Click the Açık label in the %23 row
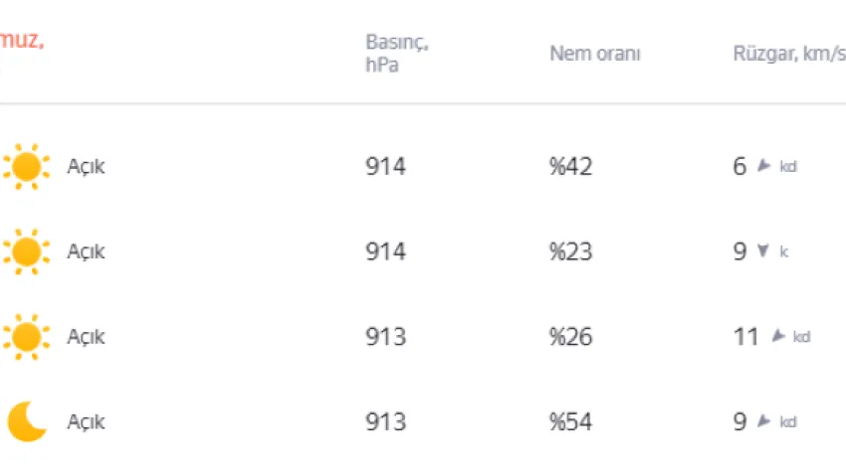This screenshot has width=846, height=475. tap(86, 252)
